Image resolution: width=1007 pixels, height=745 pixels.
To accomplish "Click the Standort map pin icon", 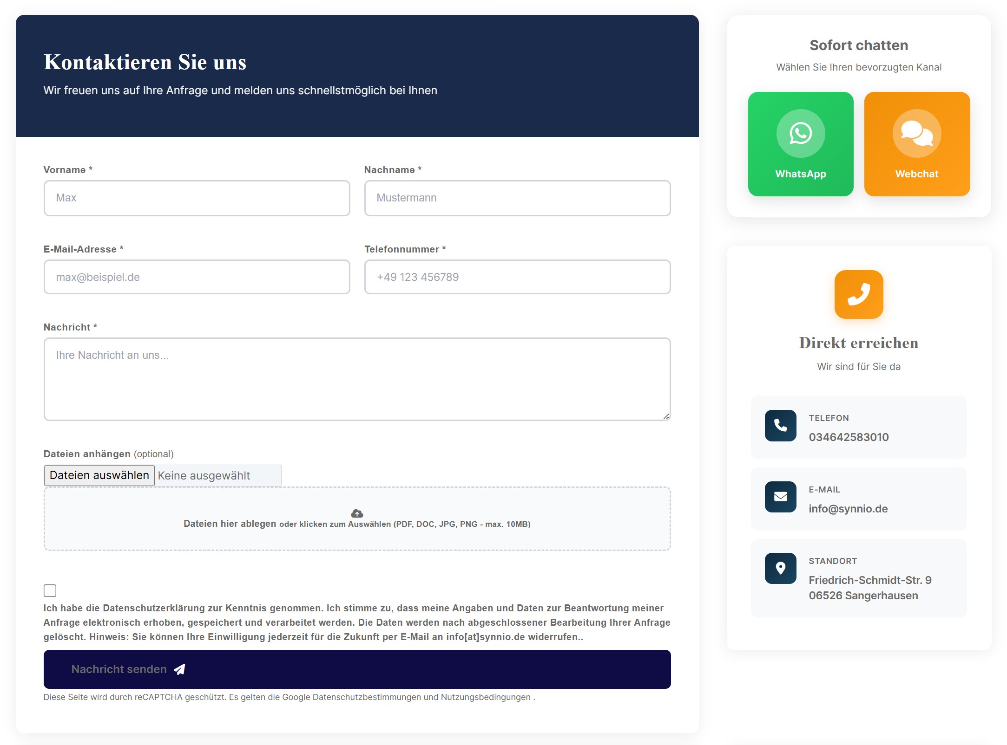I will 780,568.
